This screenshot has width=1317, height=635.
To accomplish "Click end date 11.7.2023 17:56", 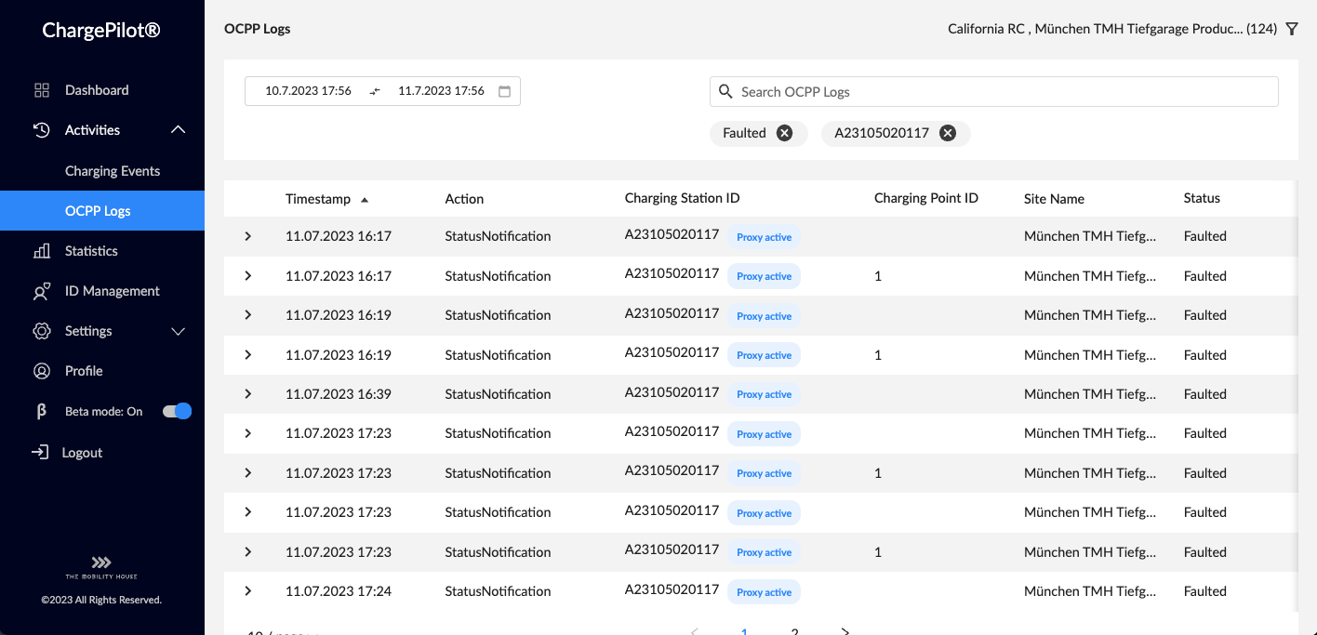I will pyautogui.click(x=441, y=91).
